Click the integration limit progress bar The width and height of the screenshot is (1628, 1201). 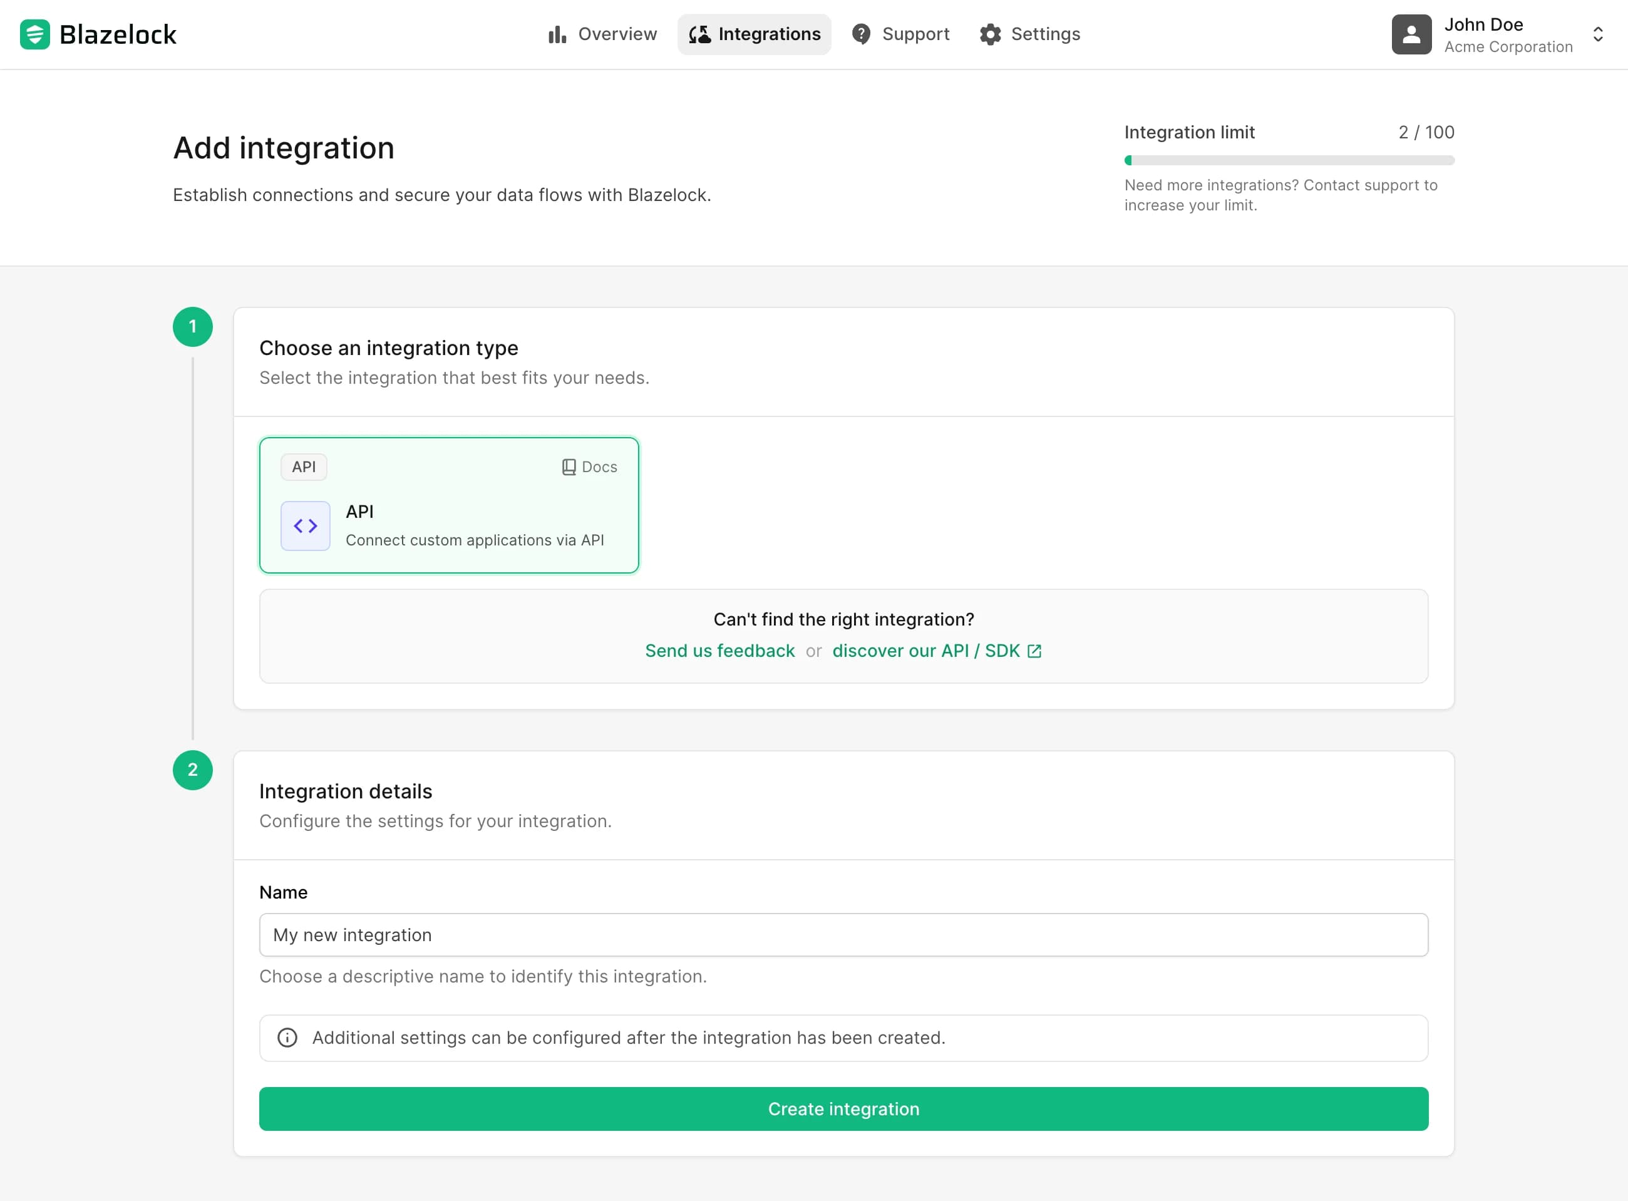coord(1289,161)
